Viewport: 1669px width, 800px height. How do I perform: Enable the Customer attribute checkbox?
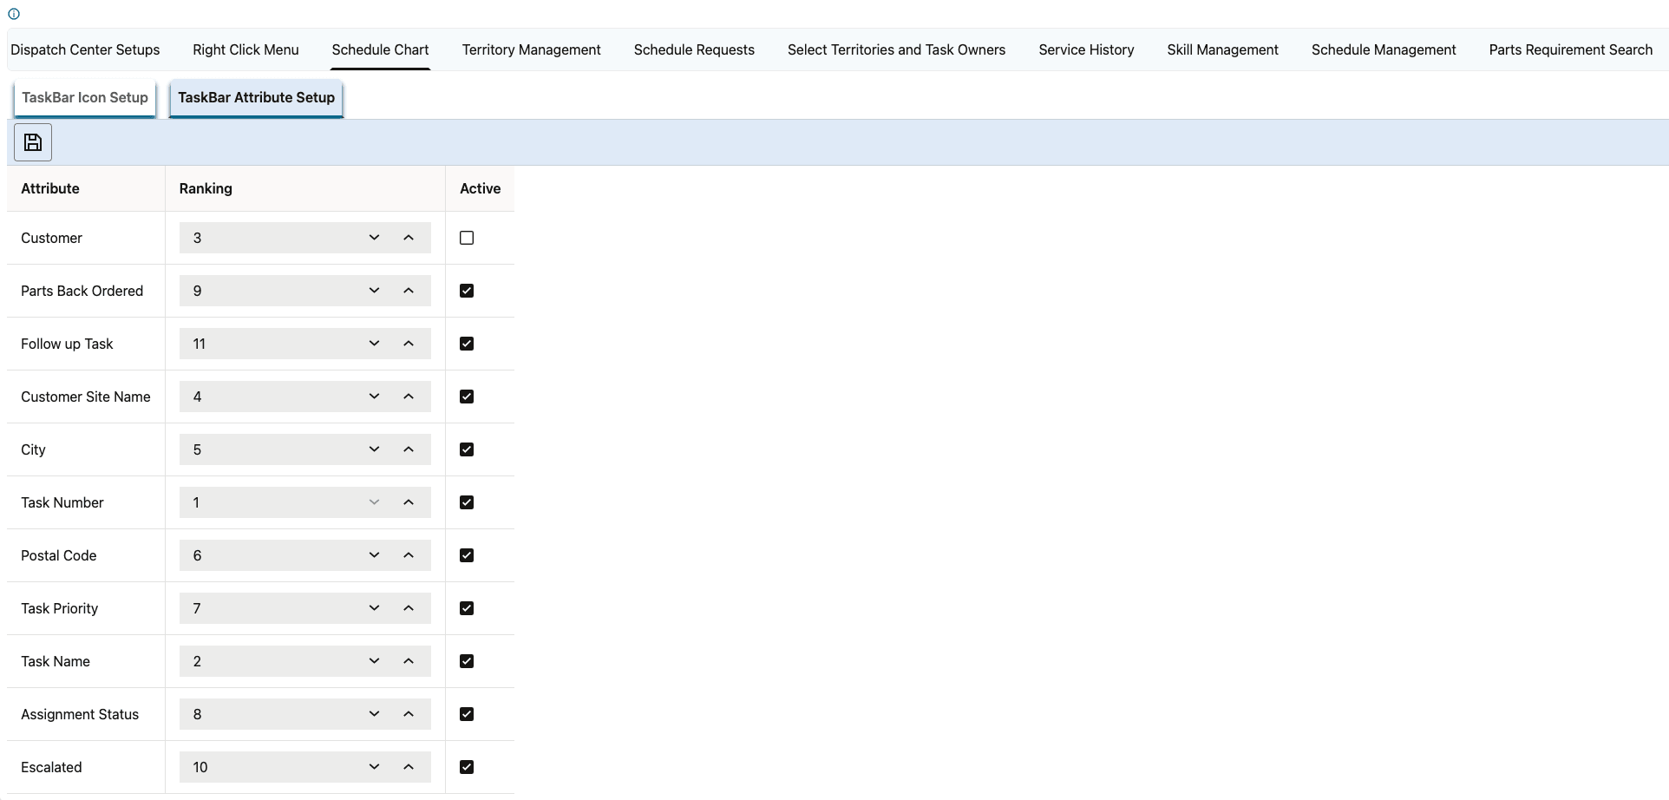(466, 237)
